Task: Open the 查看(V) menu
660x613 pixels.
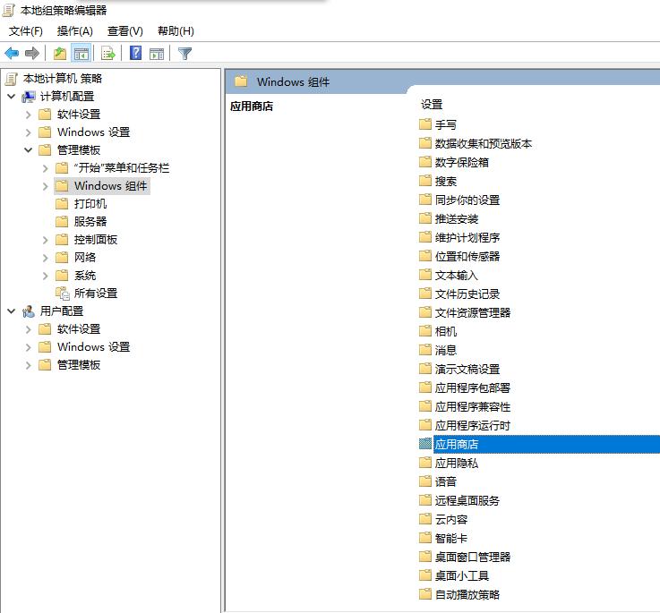Action: 125,31
